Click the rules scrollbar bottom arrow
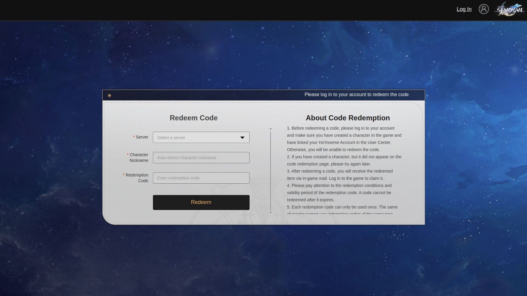The image size is (527, 296). pyautogui.click(x=271, y=212)
